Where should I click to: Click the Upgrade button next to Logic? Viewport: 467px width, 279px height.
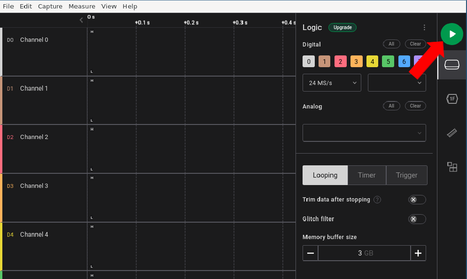point(342,28)
